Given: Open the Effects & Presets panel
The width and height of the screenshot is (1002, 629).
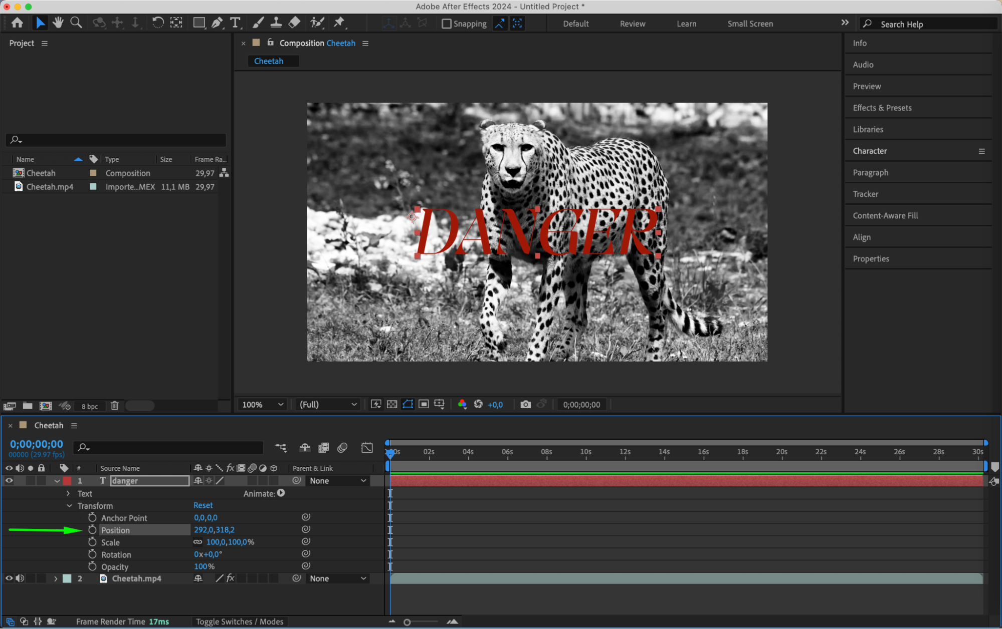Looking at the screenshot, I should tap(882, 108).
